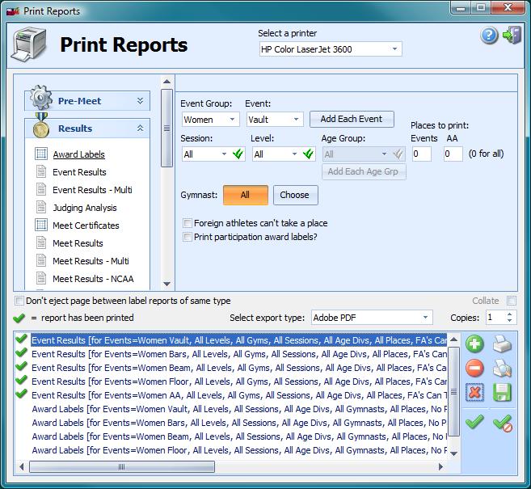This screenshot has width=531, height=489.
Task: Open the Select a printer dropdown
Action: (329, 49)
